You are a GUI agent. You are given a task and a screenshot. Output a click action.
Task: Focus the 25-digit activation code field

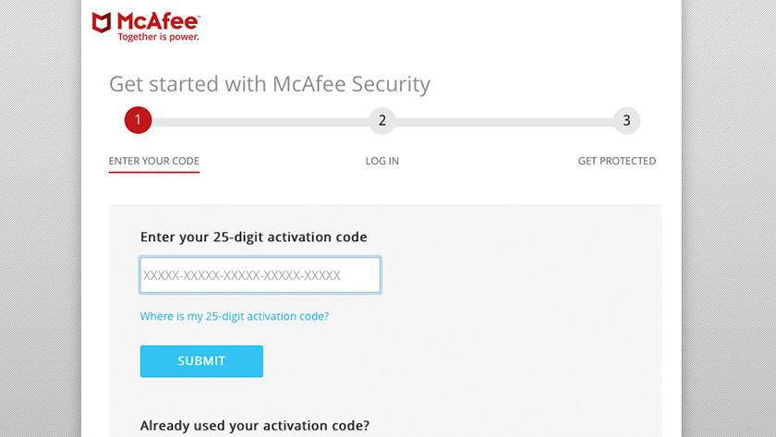[x=260, y=275]
